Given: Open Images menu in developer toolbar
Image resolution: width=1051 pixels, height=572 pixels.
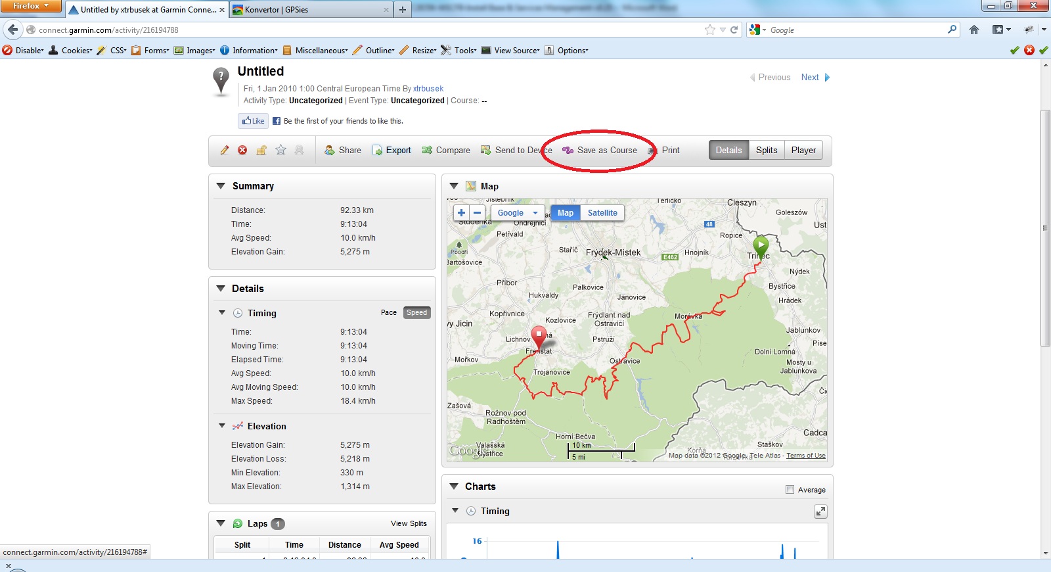Looking at the screenshot, I should pos(194,50).
